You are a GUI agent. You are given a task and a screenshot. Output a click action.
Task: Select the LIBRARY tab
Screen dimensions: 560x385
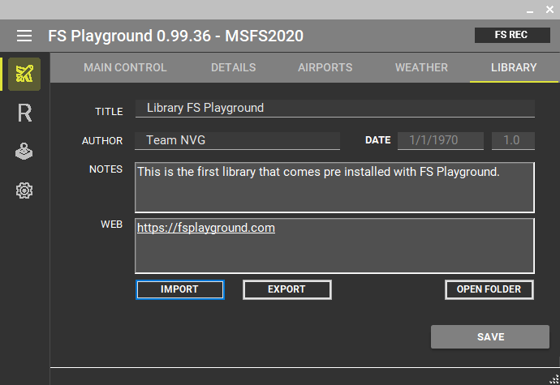tap(514, 67)
